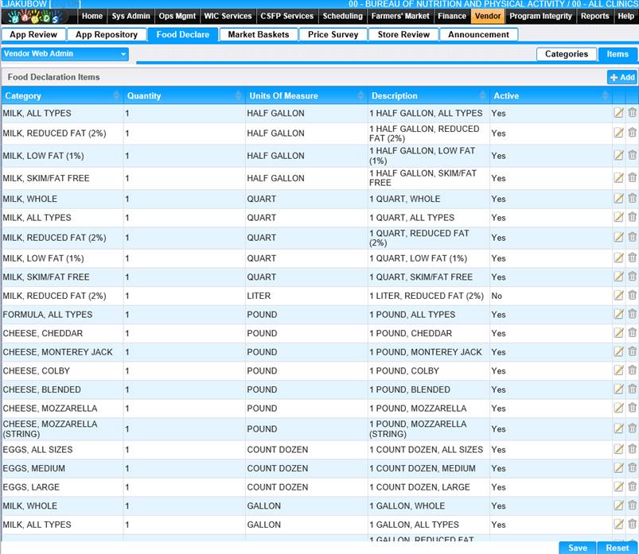
Task: Edit the 1 HALF GALLON, REDUCED FAT item
Action: (x=618, y=133)
